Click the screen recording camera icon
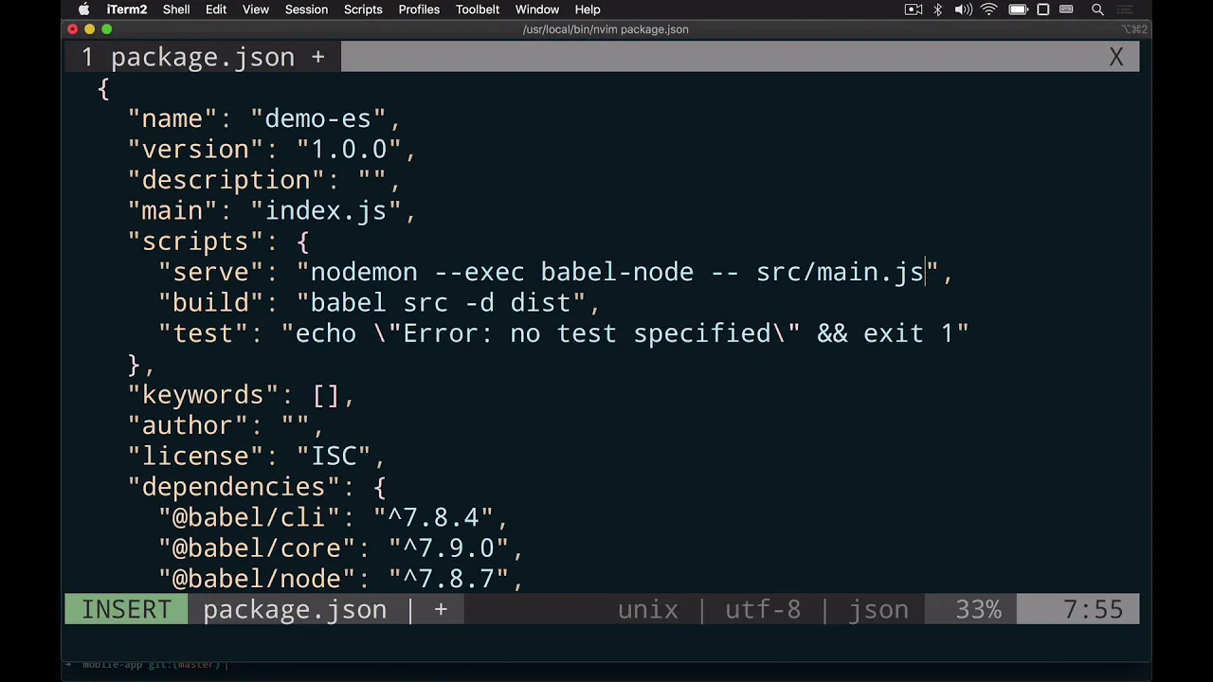This screenshot has height=682, width=1213. pos(914,9)
